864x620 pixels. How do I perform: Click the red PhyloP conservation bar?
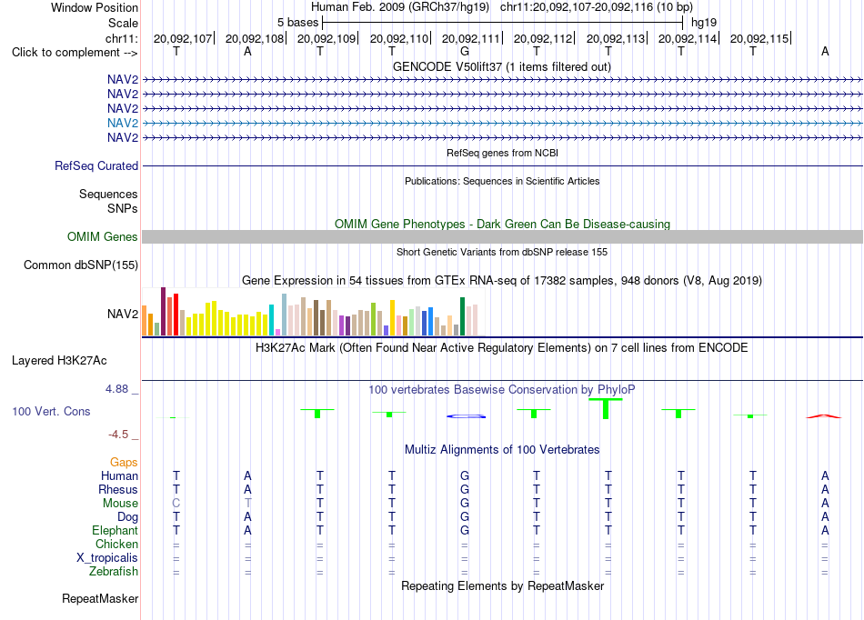point(824,416)
